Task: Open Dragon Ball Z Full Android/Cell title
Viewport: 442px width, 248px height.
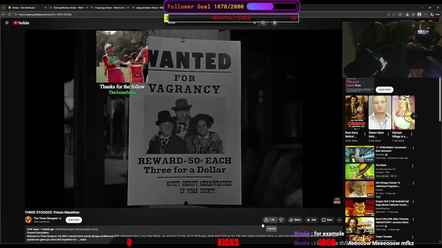Action: coord(392,203)
